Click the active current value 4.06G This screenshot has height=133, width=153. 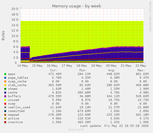[x=57, y=118]
